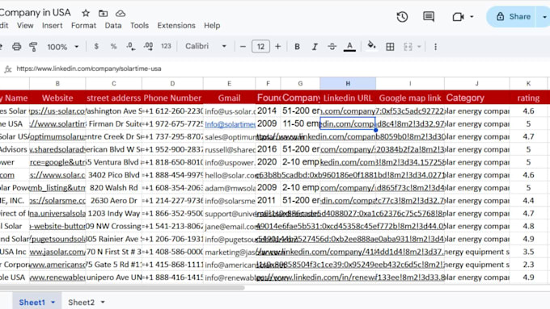Image resolution: width=550 pixels, height=309 pixels.
Task: Format as percent
Action: pyautogui.click(x=113, y=46)
